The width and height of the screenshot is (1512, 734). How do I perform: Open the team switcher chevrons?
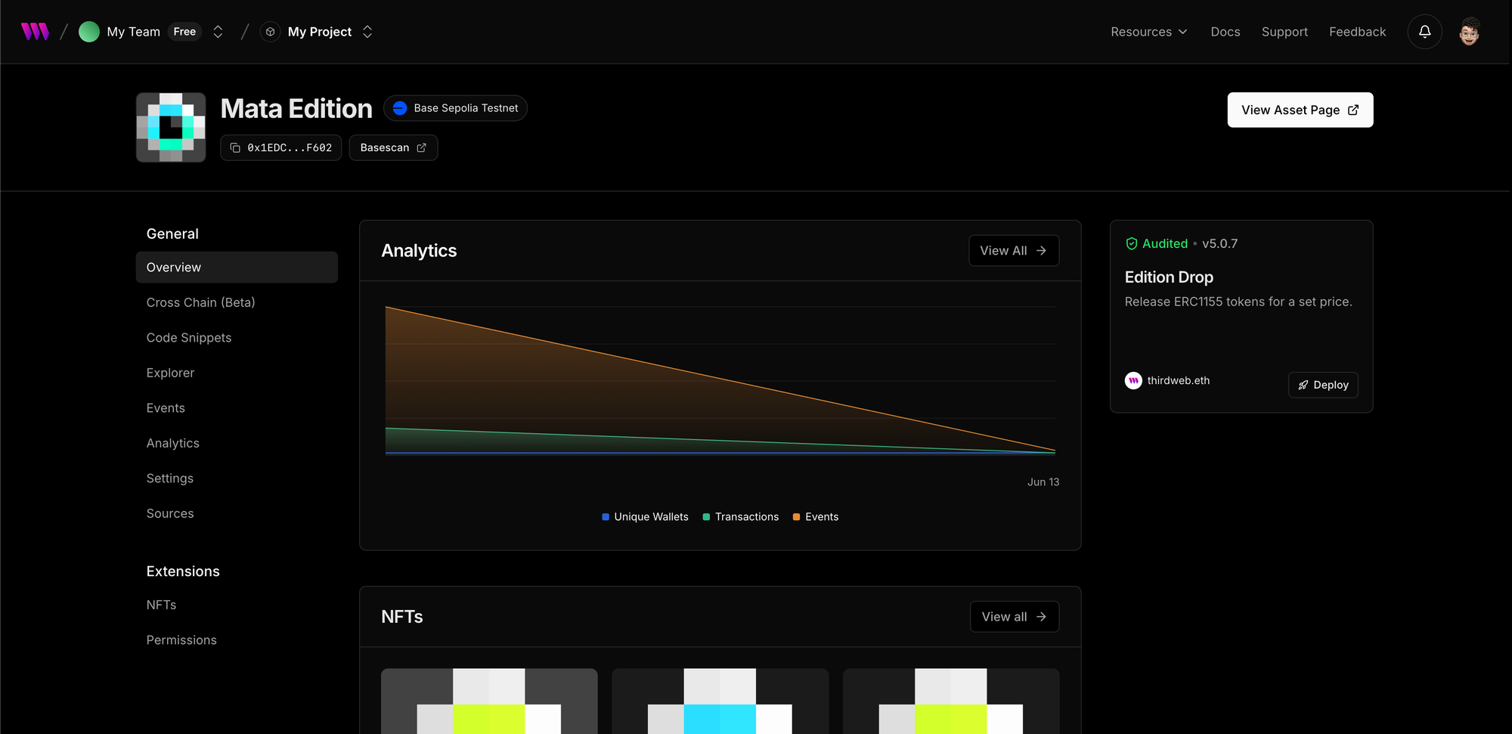[x=218, y=32]
